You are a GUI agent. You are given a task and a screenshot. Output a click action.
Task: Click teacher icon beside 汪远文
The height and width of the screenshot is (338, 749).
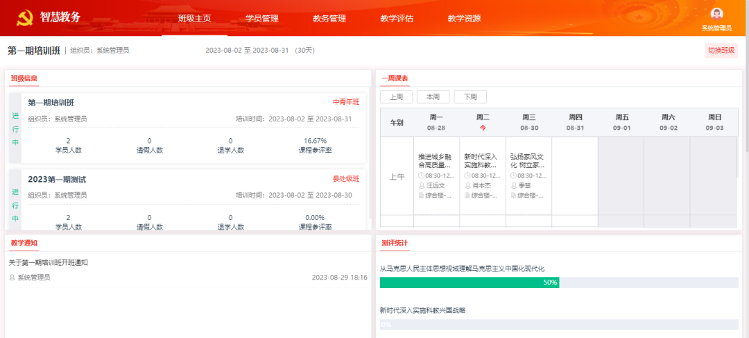point(421,185)
